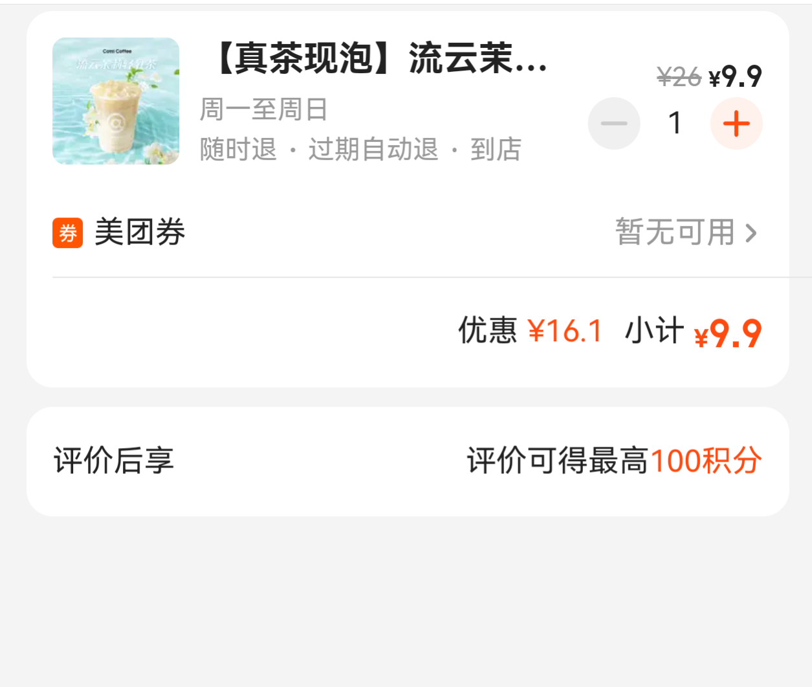Select the 美团券 row label

tap(140, 232)
